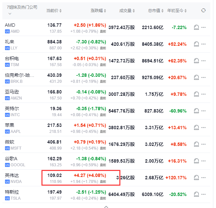This screenshot has width=216, height=208.
Task: Open the AMD stock name
Action: [x=10, y=25]
